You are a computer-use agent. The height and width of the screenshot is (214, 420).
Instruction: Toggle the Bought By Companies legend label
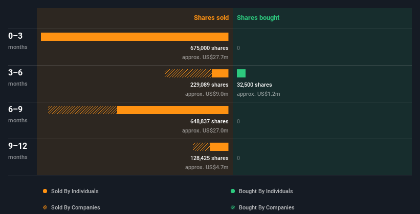point(267,207)
